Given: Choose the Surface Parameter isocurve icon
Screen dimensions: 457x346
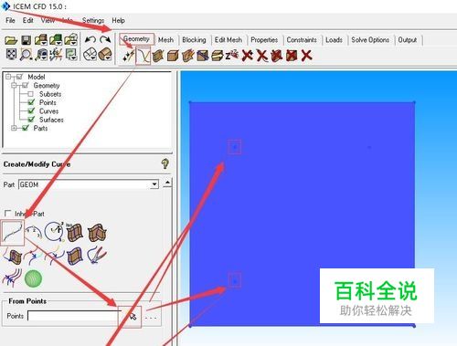Looking at the screenshot, I should [75, 233].
